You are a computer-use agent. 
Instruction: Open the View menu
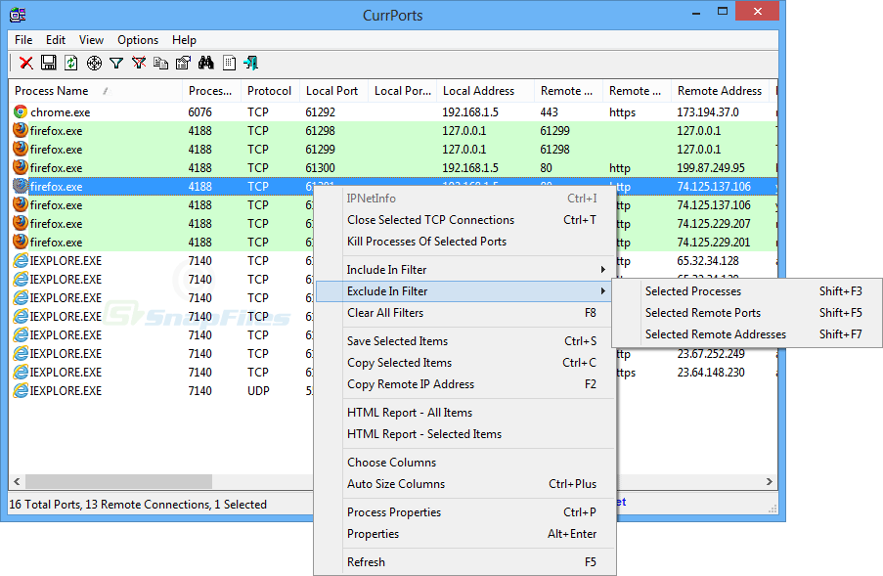point(91,40)
